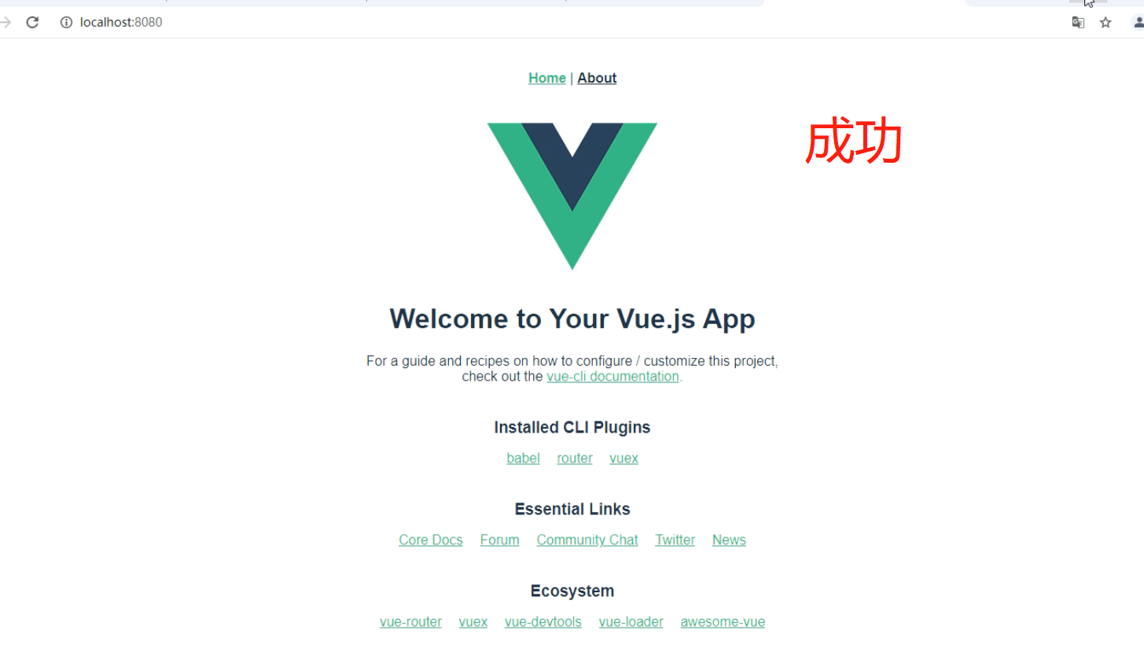Click the Vue logo image
The height and width of the screenshot is (663, 1144).
click(x=572, y=196)
